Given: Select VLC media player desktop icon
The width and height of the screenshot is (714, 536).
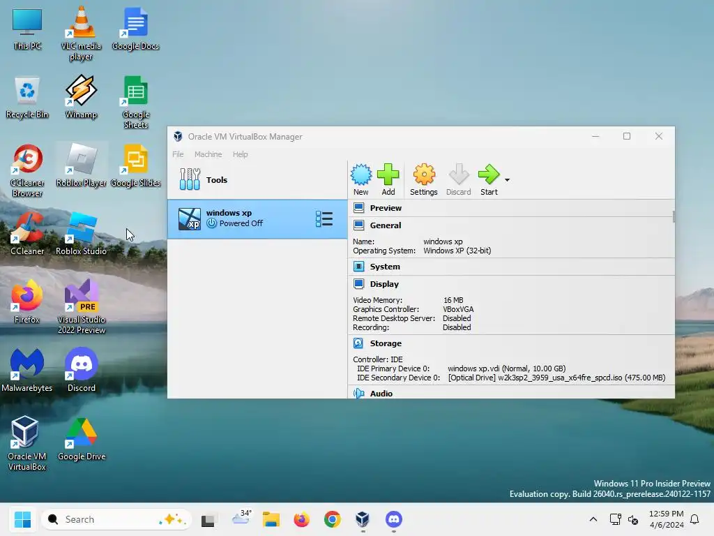Looking at the screenshot, I should coord(81,33).
